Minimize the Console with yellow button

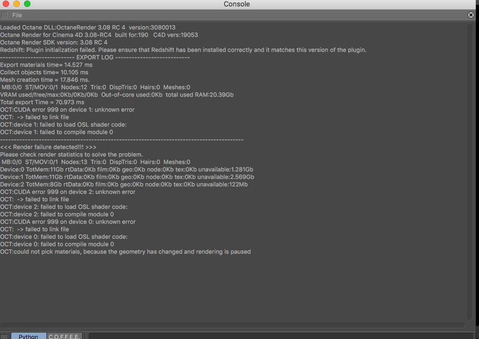click(17, 4)
